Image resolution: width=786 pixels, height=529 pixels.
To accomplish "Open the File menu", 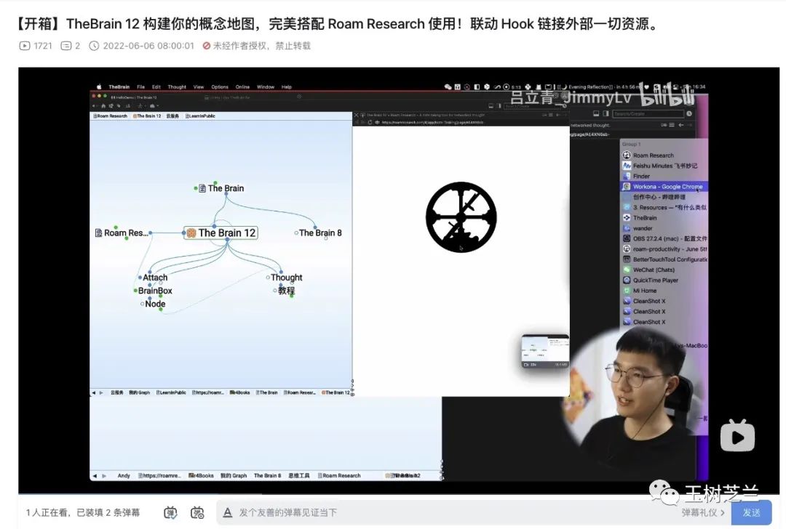I will point(141,87).
